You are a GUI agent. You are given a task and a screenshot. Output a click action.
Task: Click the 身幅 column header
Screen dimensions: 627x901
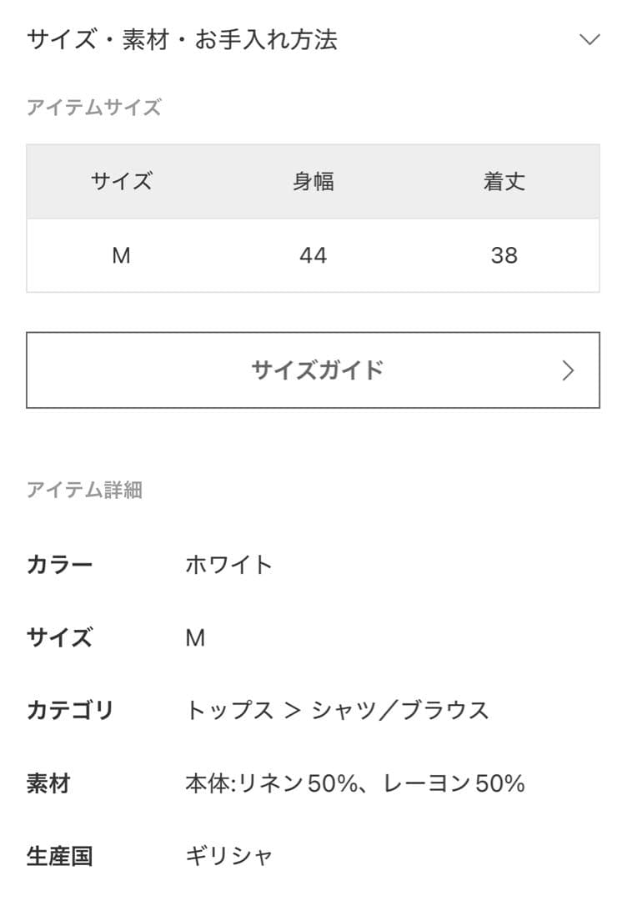pyautogui.click(x=313, y=180)
